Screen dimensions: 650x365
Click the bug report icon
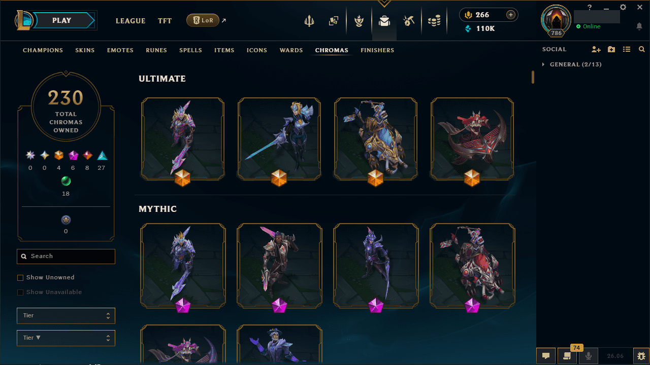click(x=641, y=356)
